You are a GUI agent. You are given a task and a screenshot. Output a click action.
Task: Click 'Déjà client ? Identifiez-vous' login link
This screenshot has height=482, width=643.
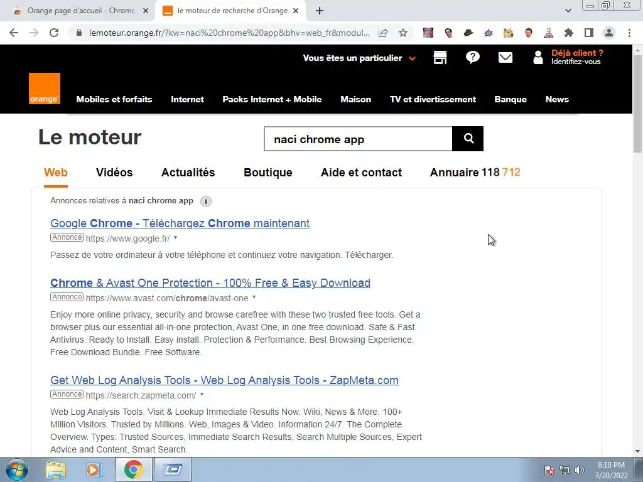click(577, 57)
